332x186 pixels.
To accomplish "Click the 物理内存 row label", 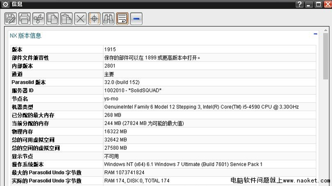I will click(22, 132).
